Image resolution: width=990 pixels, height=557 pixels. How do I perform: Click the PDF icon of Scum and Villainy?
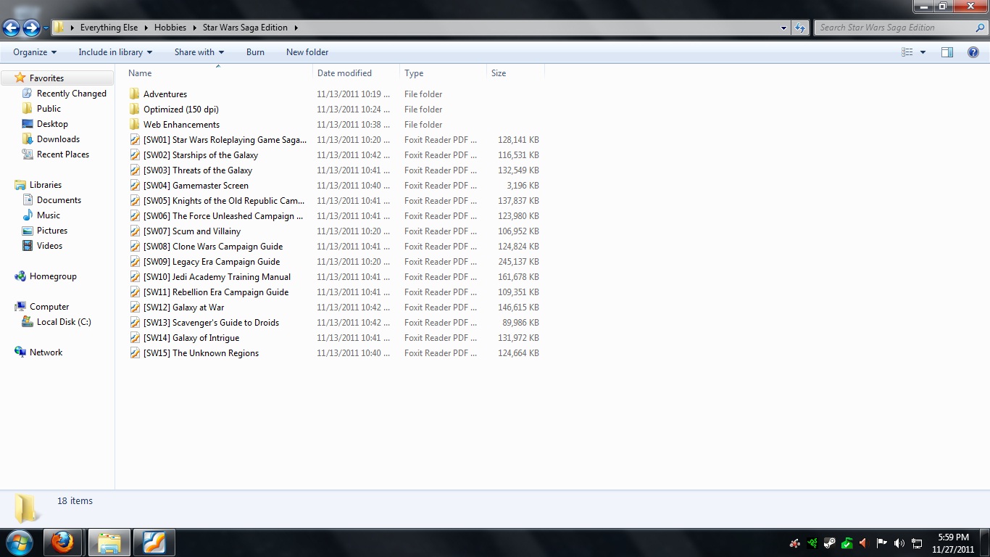point(135,231)
